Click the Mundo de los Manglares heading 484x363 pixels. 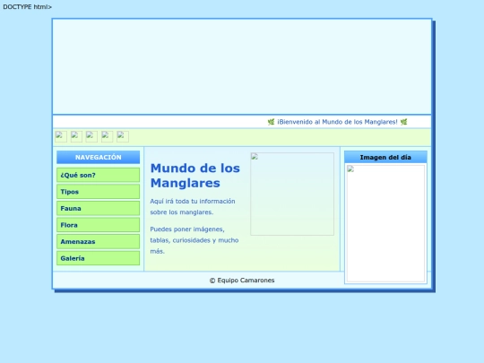(x=195, y=176)
